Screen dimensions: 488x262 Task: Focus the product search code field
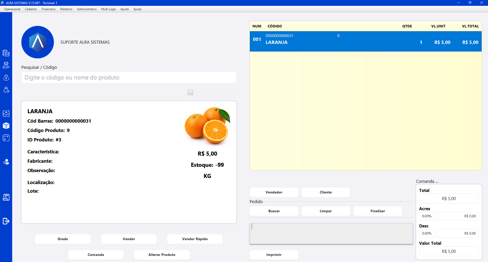tap(129, 77)
